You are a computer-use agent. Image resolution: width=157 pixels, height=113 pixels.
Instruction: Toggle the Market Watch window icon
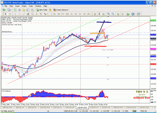point(15,10)
